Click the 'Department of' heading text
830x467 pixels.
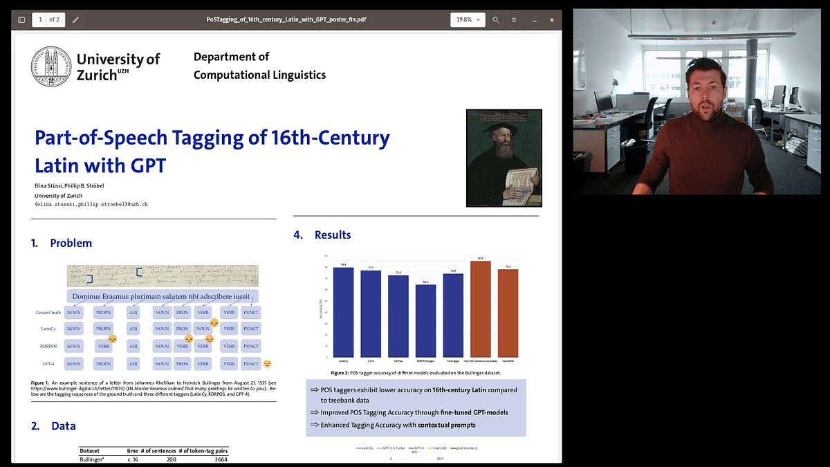tap(231, 57)
